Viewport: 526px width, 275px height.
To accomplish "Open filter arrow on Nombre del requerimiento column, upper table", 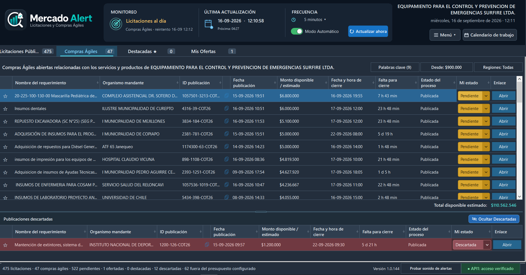I will (98, 83).
